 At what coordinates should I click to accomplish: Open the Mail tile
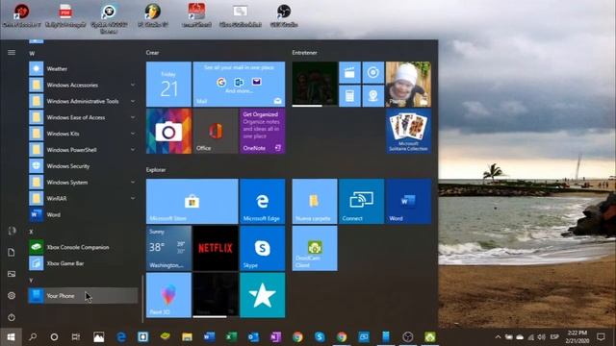pos(239,84)
